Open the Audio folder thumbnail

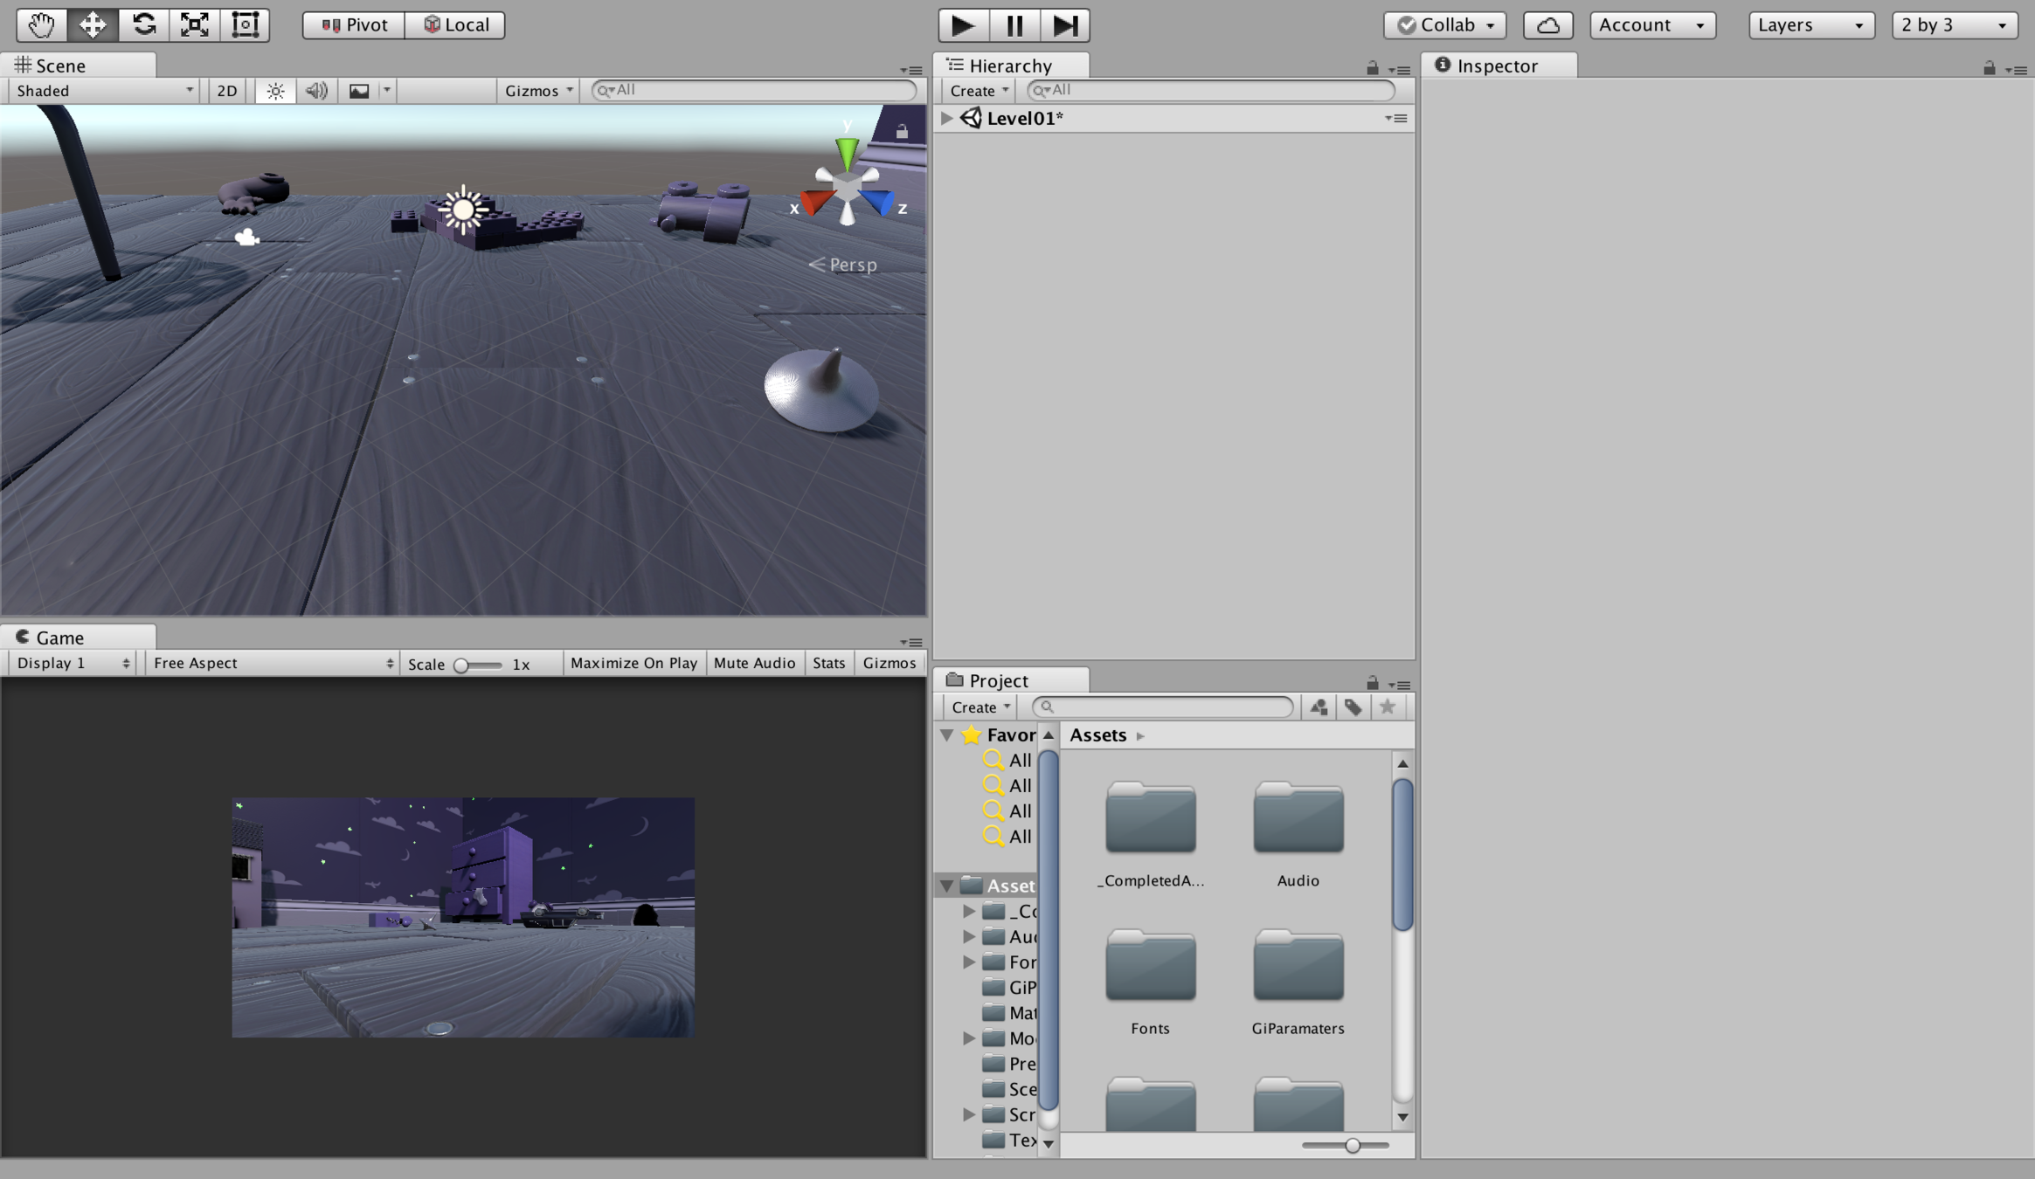[1298, 818]
